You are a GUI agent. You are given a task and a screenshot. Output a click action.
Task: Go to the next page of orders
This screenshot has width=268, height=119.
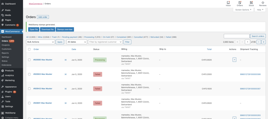point(259,42)
